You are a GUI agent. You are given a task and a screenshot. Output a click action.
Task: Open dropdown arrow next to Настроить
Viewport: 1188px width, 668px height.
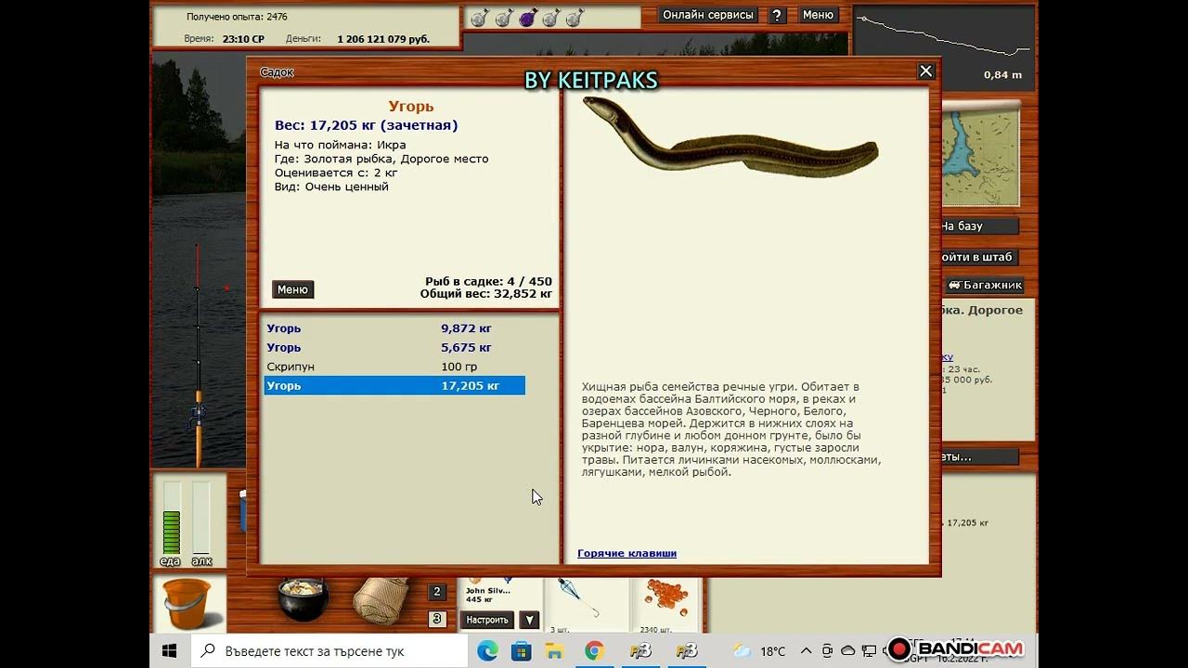(x=529, y=620)
